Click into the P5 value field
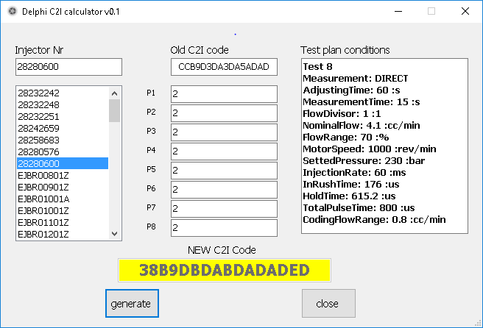This screenshot has height=328, width=483. coord(224,170)
